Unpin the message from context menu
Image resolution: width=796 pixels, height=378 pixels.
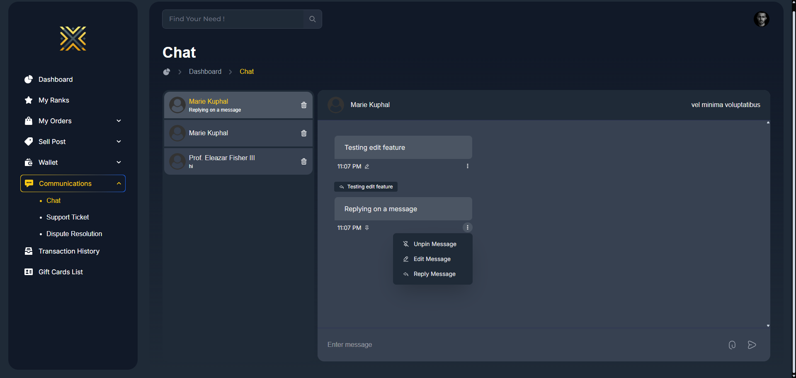point(434,244)
